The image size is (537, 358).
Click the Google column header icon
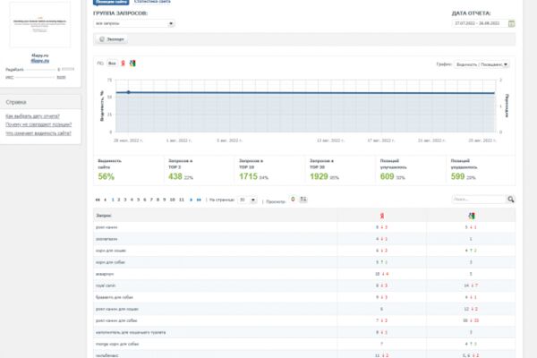(472, 216)
